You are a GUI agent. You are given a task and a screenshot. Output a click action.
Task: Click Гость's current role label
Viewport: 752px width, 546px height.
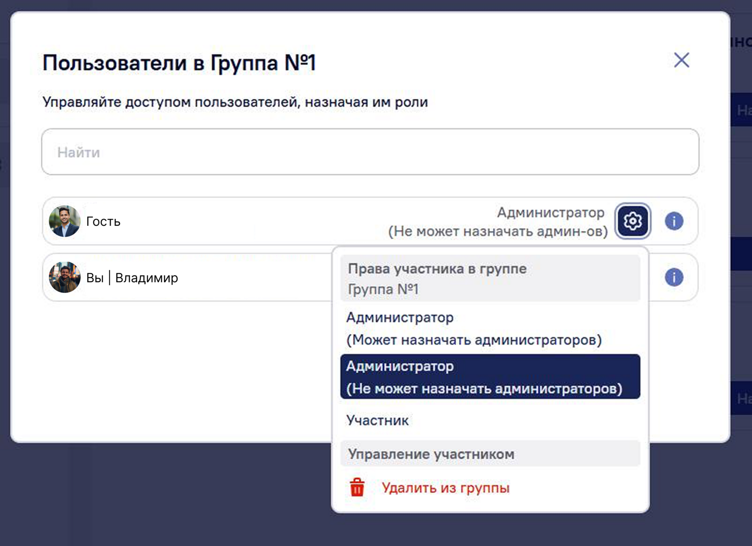498,222
